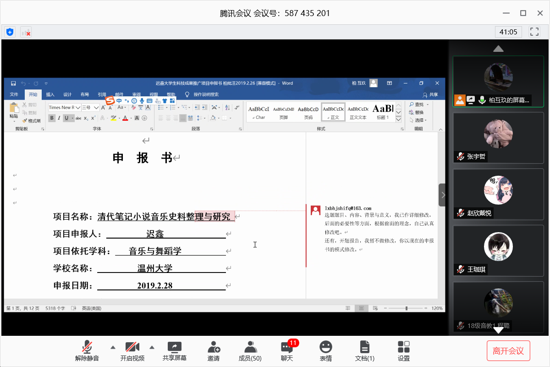Open the 邀请 invite option
550x367 pixels.
(213, 347)
